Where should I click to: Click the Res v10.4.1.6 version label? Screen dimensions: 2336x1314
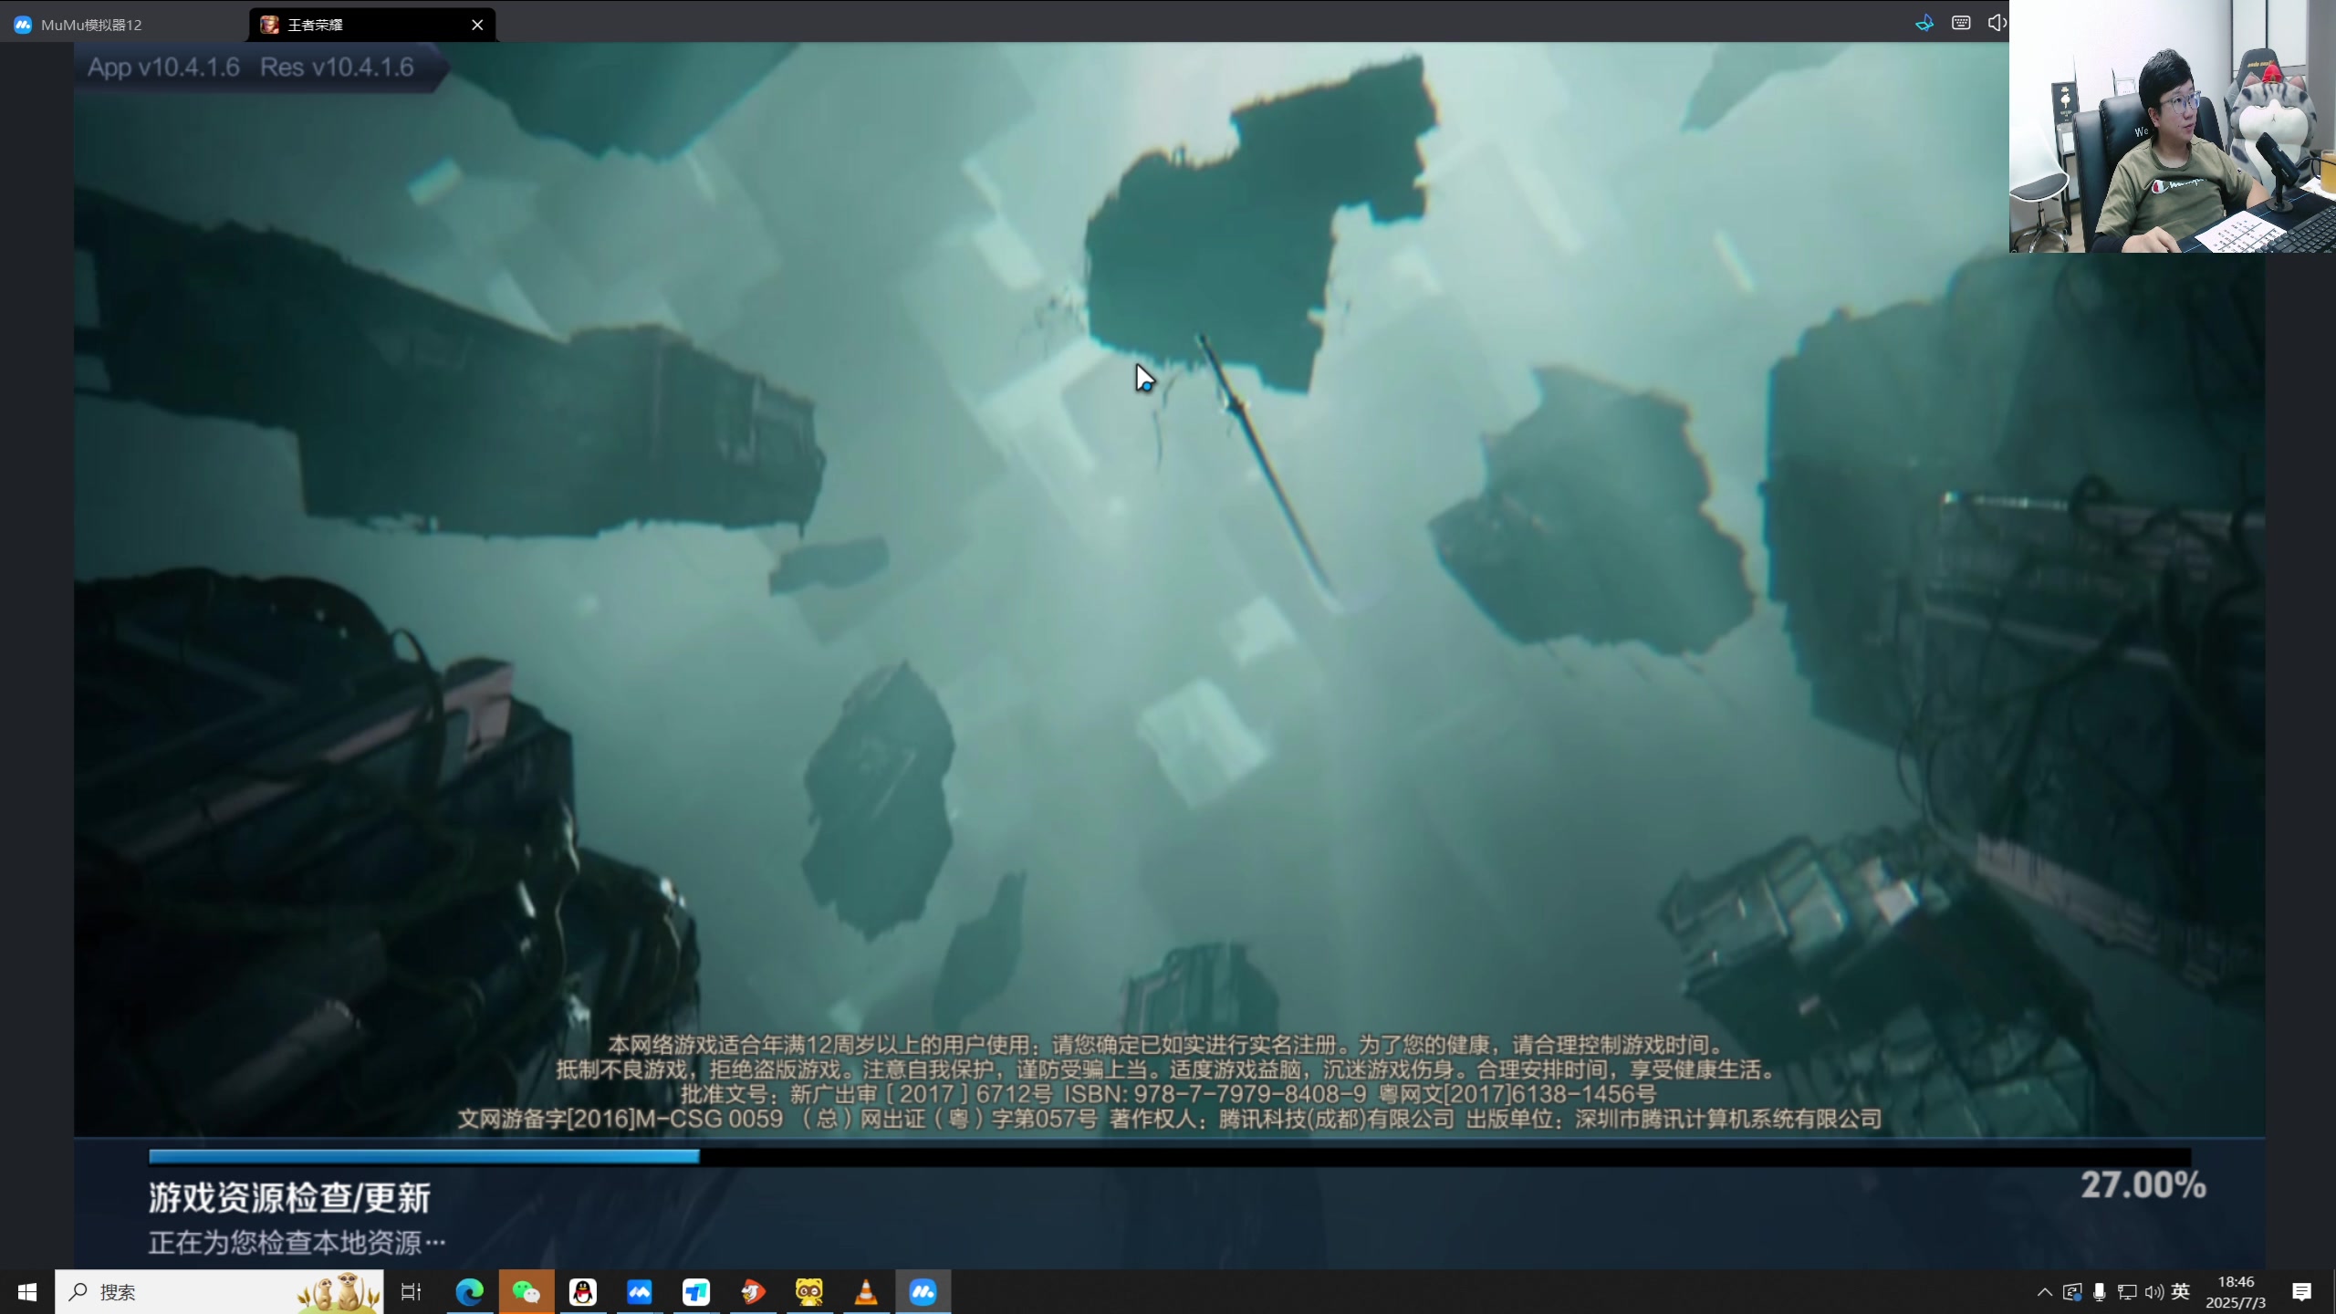pyautogui.click(x=337, y=68)
